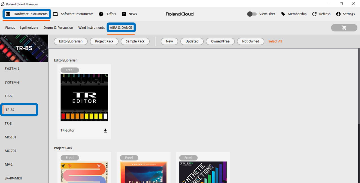Select TR-8 in the sidebar
The width and height of the screenshot is (360, 183).
pyautogui.click(x=24, y=124)
